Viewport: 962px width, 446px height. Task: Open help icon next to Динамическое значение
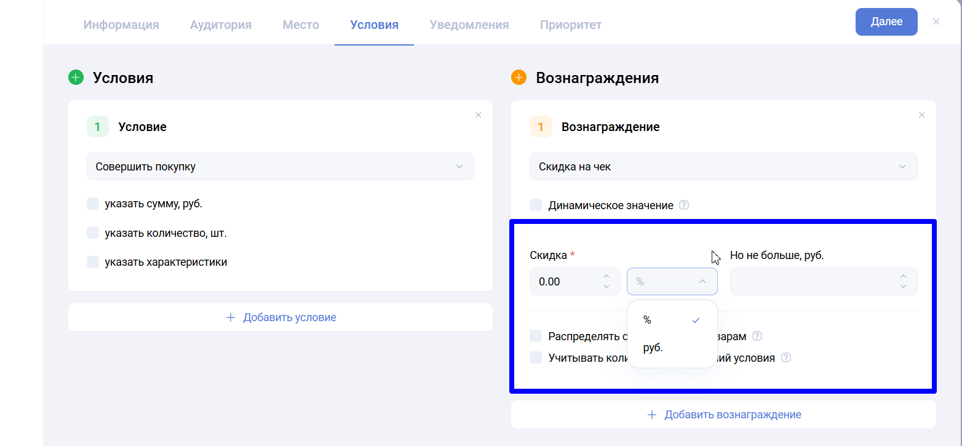click(684, 205)
